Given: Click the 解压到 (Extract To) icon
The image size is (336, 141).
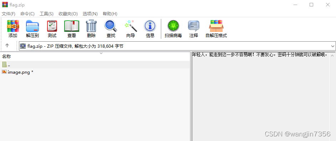Looking at the screenshot, I should coord(32,26).
